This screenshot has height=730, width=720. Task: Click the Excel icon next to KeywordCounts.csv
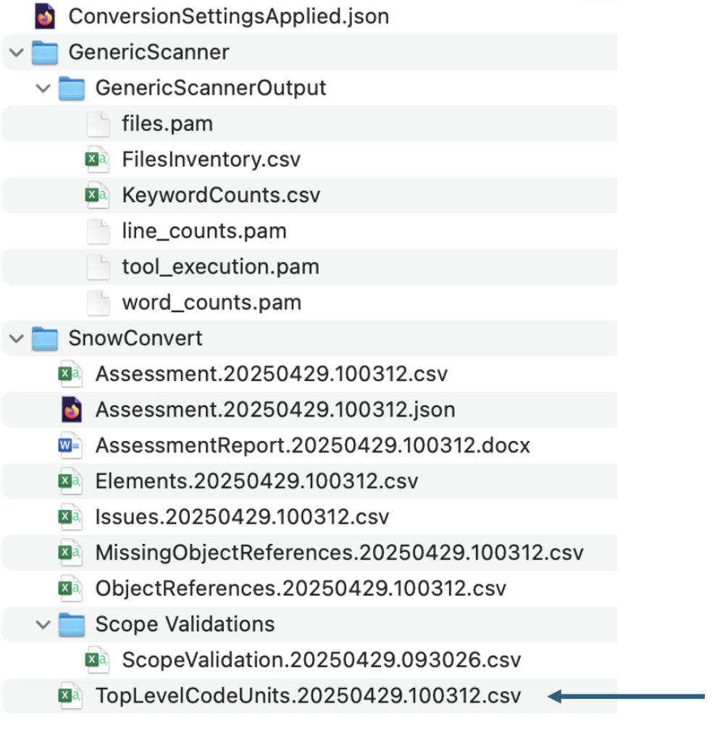click(x=98, y=195)
